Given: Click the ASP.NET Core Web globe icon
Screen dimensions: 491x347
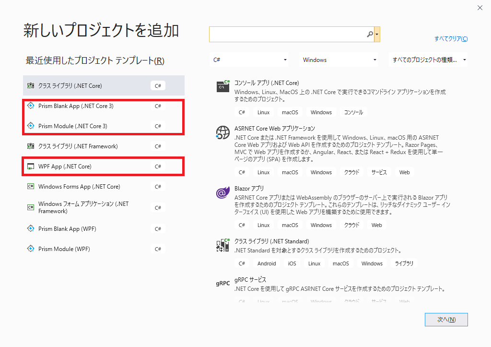Looking at the screenshot, I should [x=222, y=132].
